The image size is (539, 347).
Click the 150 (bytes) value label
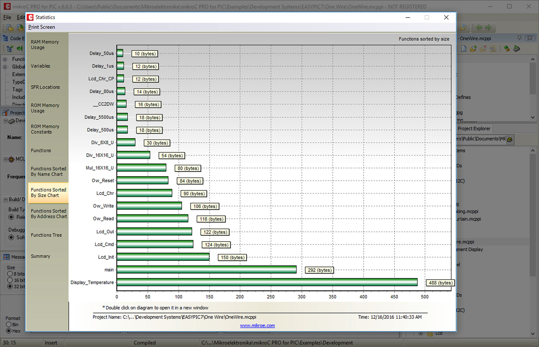point(233,257)
